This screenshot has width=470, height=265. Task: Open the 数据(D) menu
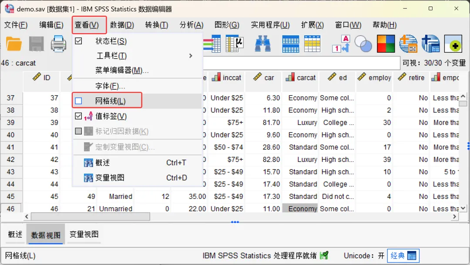pyautogui.click(x=122, y=25)
